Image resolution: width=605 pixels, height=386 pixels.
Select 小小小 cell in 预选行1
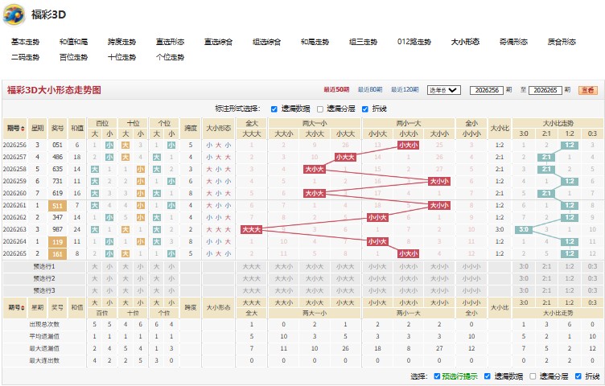click(x=471, y=266)
